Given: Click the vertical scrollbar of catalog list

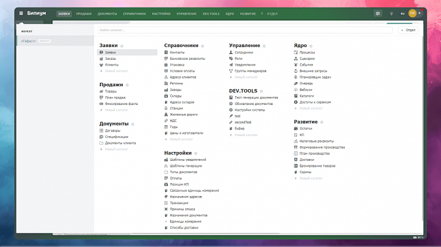Looking at the screenshot, I should (x=422, y=129).
